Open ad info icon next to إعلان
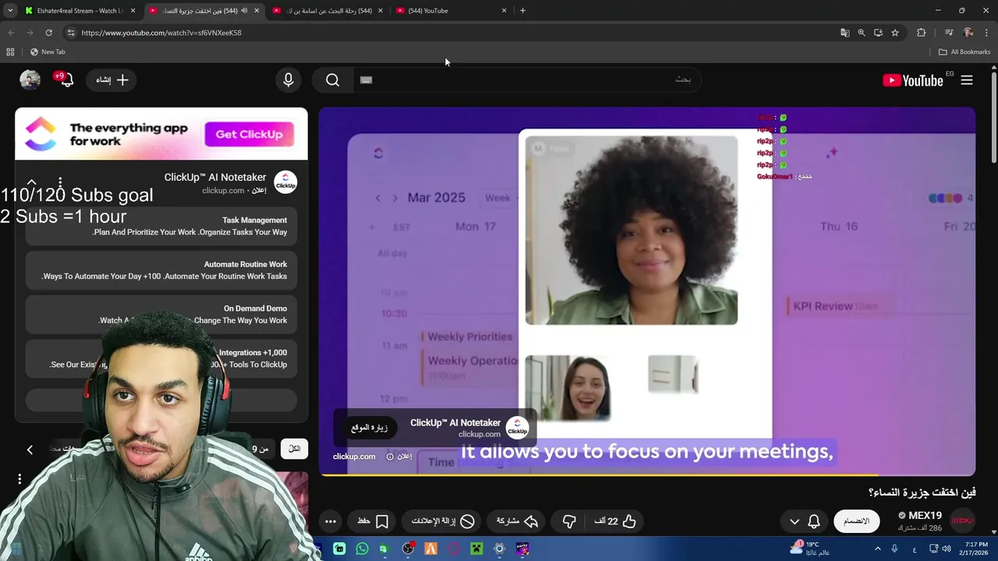Screen dimensions: 998x561 (390, 457)
